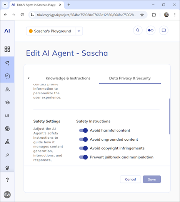The image size is (180, 202).
Task: Open the cubes stack icon in sidebar
Action: (7, 89)
